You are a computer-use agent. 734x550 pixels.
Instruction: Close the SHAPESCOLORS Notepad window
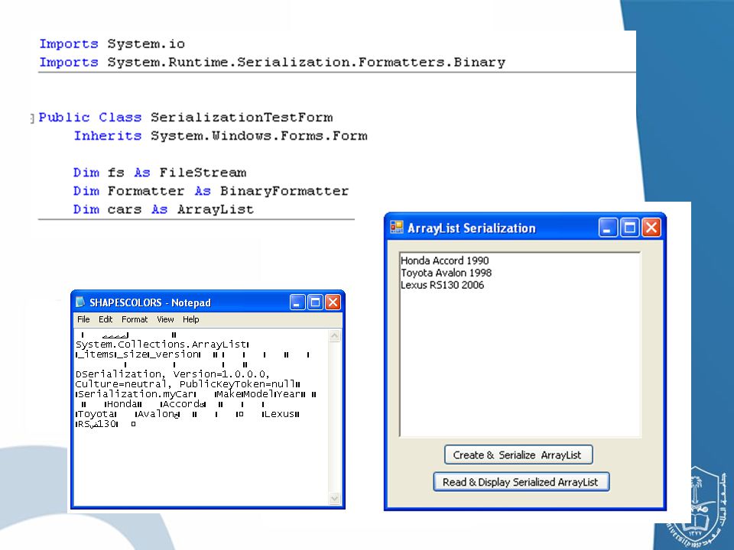click(333, 302)
